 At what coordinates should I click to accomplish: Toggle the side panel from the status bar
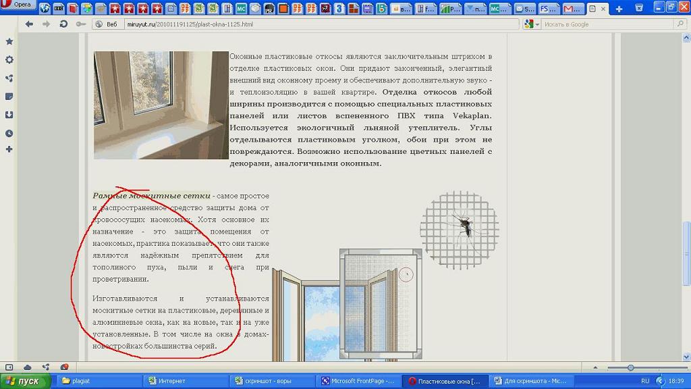click(9, 367)
